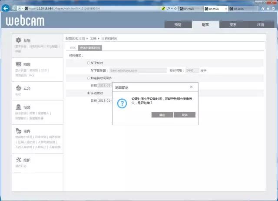278x201 pixels.
Task: Choose 和电脑时间同步 radio option
Action: click(x=89, y=78)
